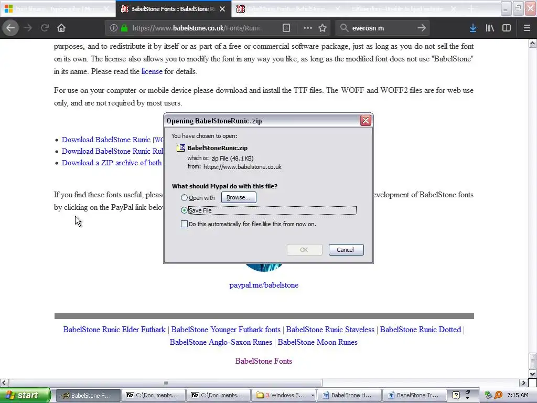This screenshot has height=403, width=537.
Task: Open BabelStone Moon Runes link
Action: [317, 342]
